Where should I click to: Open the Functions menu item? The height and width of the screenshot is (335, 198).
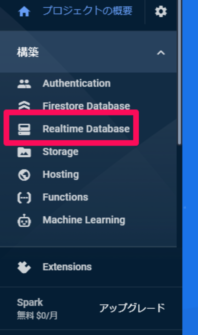coord(65,197)
